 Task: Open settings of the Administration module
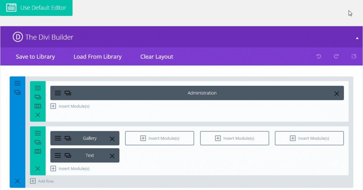[58, 93]
